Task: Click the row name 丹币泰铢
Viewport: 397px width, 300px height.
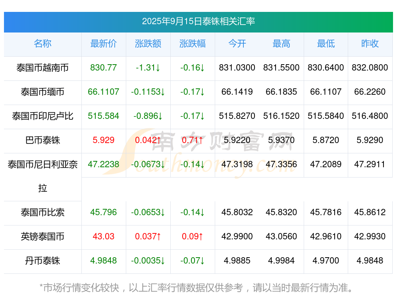Action: (x=42, y=261)
